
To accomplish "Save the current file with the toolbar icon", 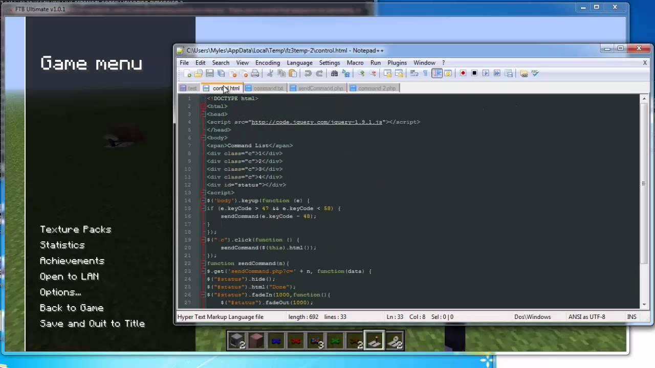I will [209, 73].
